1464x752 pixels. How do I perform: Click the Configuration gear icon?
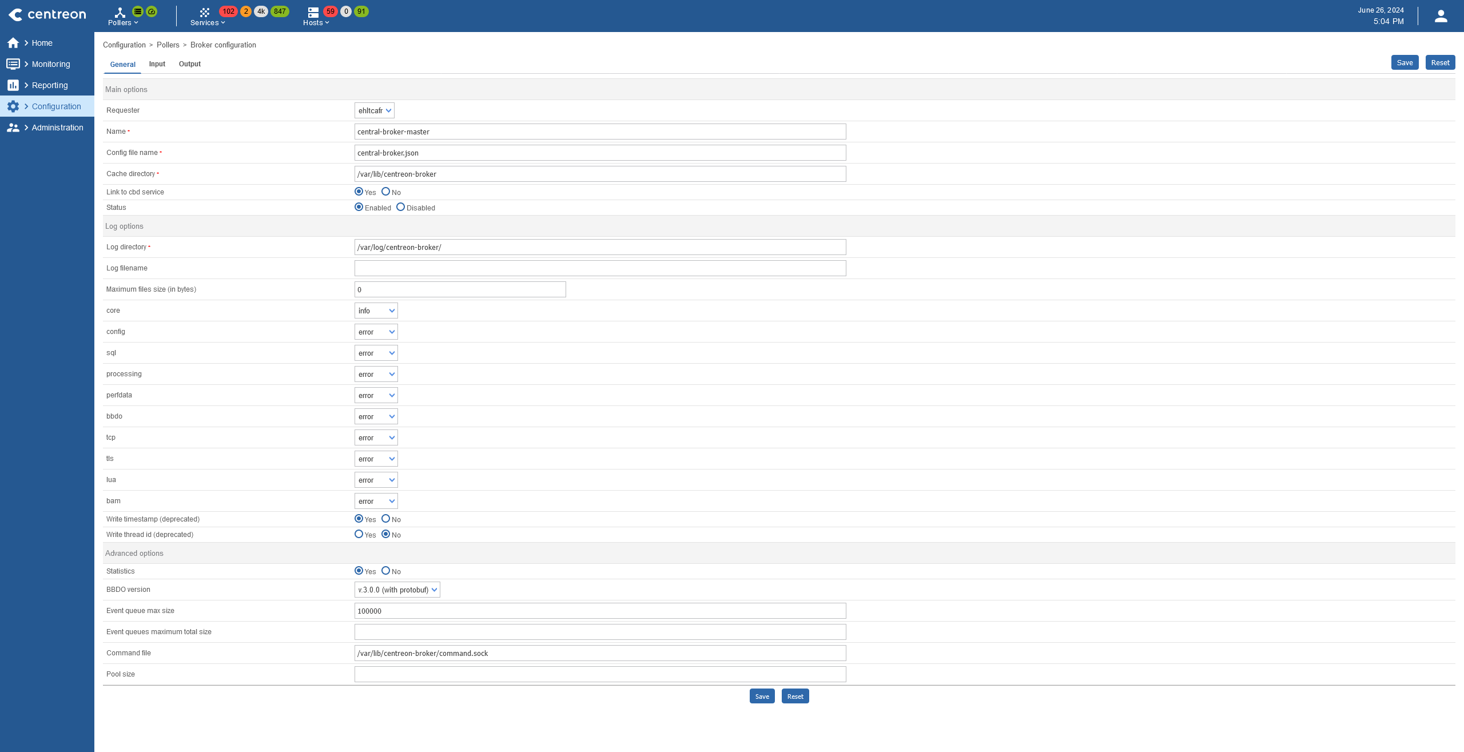(13, 106)
